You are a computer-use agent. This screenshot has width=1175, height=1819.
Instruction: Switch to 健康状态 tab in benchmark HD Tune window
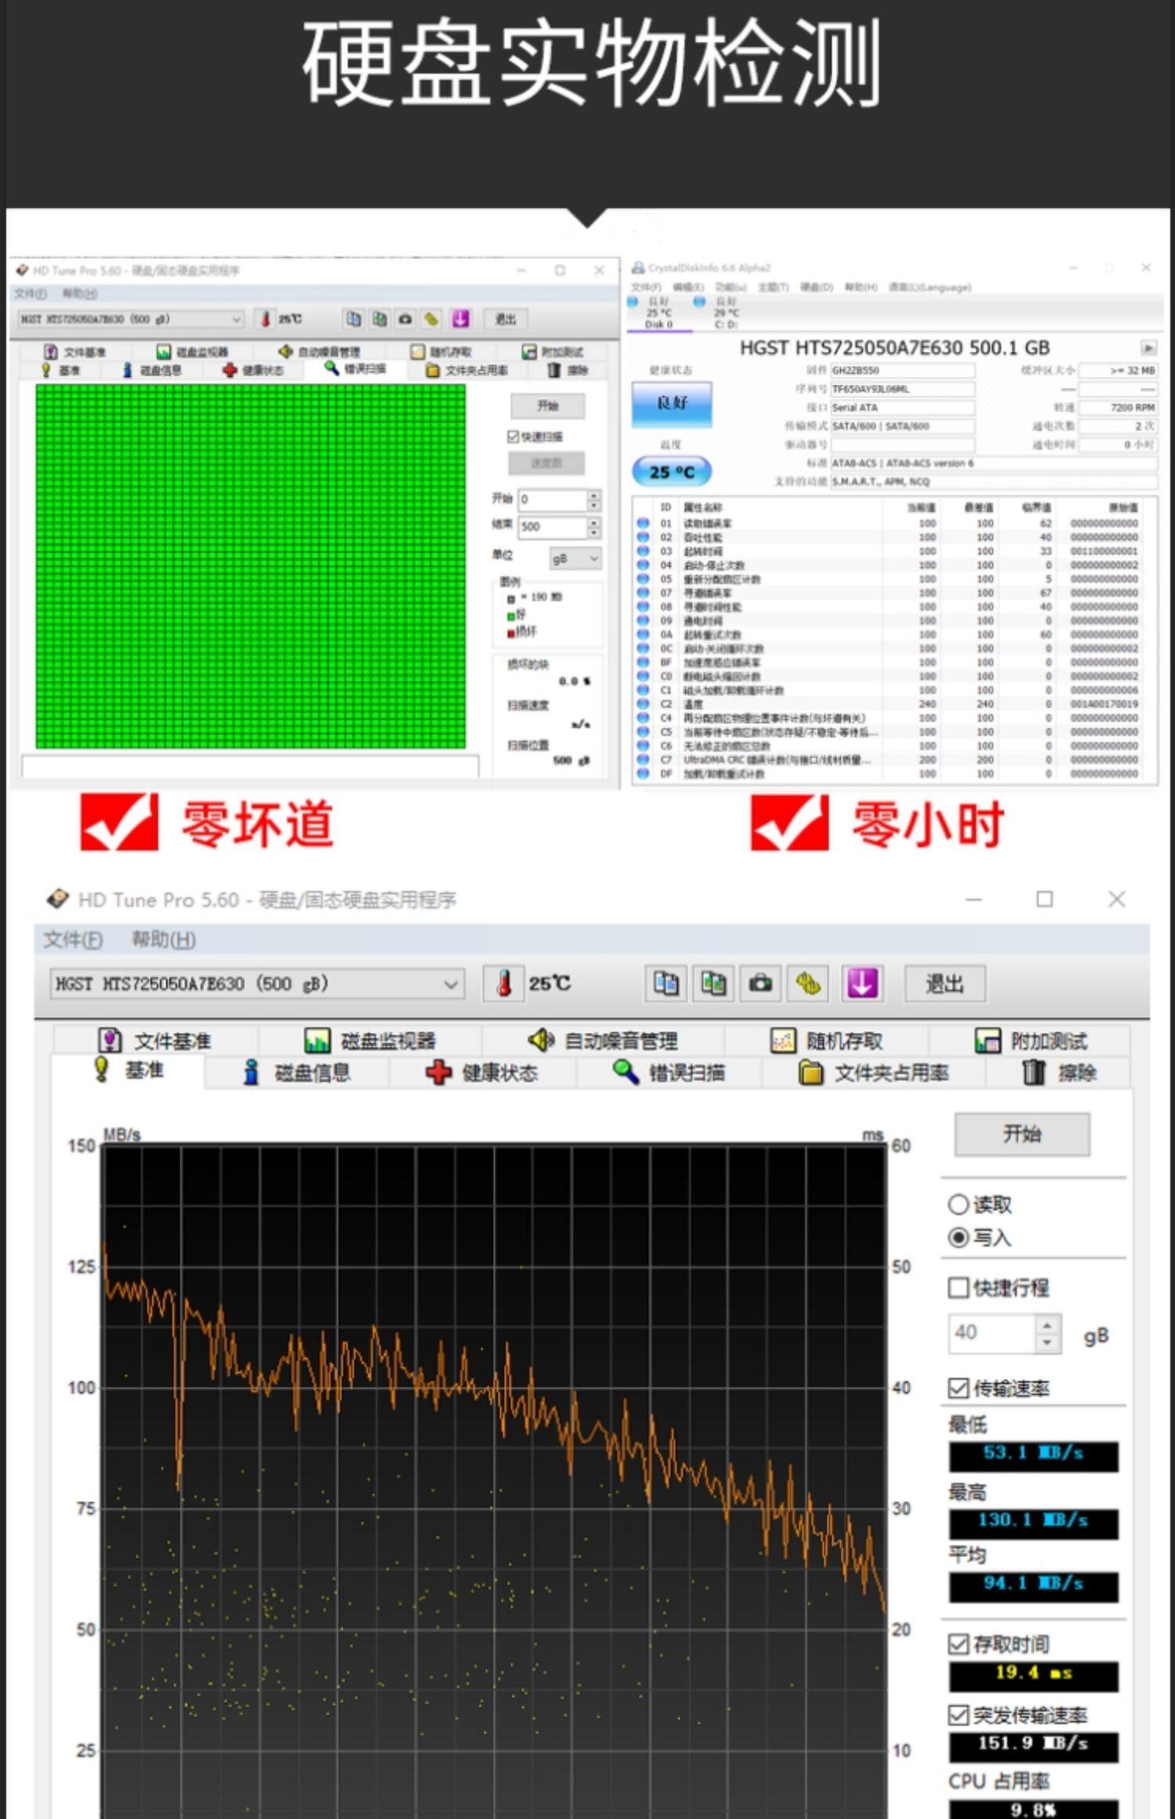pos(483,1072)
